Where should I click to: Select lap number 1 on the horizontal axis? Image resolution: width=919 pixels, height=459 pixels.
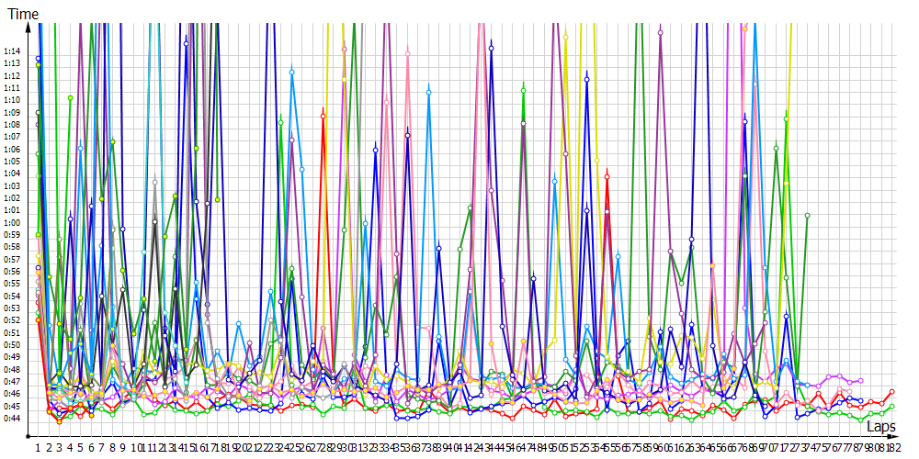[38, 447]
